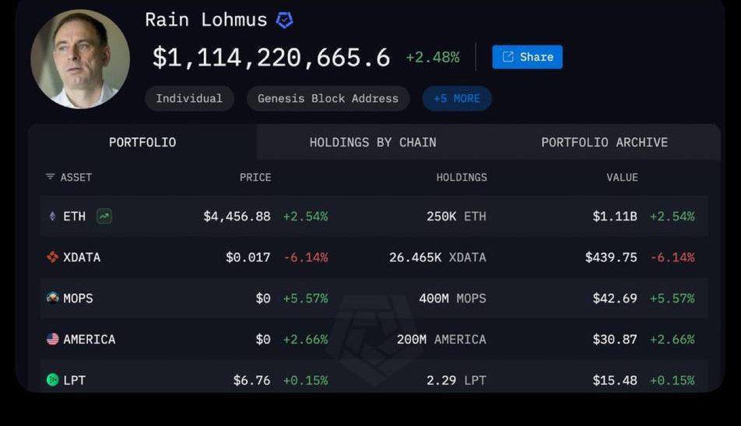
Task: Click the green LPT token icon
Action: (53, 380)
